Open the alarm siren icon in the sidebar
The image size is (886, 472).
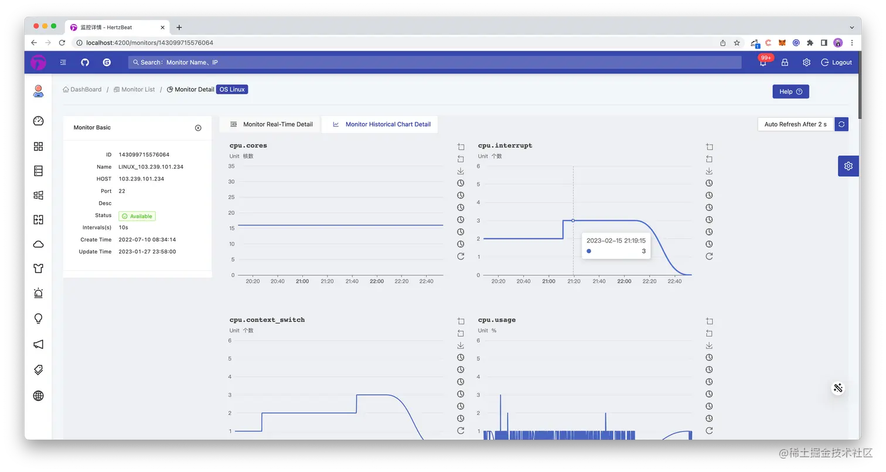(x=38, y=293)
